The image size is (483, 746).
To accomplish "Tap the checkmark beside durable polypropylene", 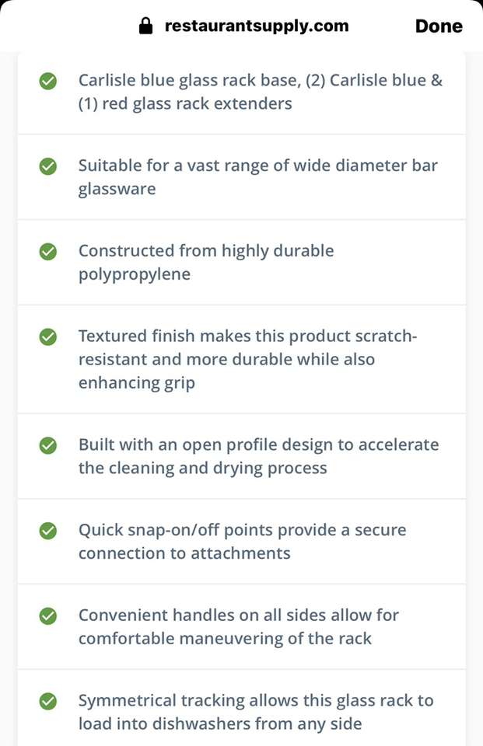I will point(48,252).
